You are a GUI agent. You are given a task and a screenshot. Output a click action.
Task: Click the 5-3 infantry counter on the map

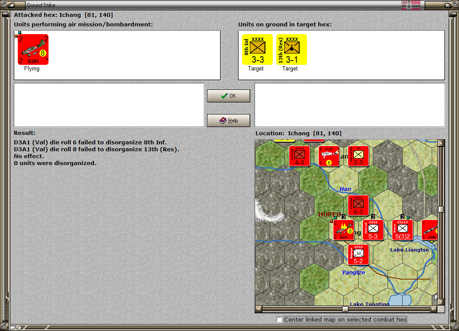tap(373, 230)
